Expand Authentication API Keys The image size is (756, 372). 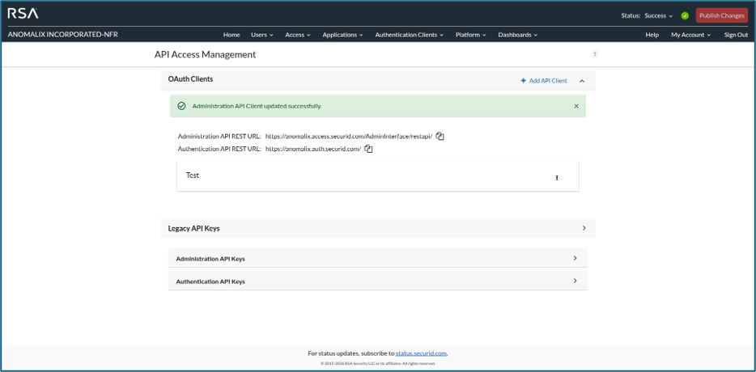click(x=575, y=281)
